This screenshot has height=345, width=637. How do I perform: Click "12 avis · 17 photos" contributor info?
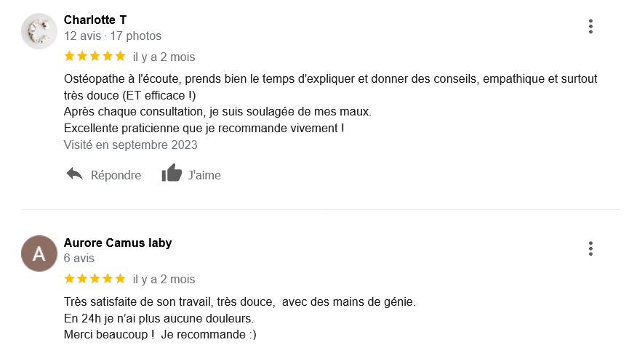click(x=113, y=36)
